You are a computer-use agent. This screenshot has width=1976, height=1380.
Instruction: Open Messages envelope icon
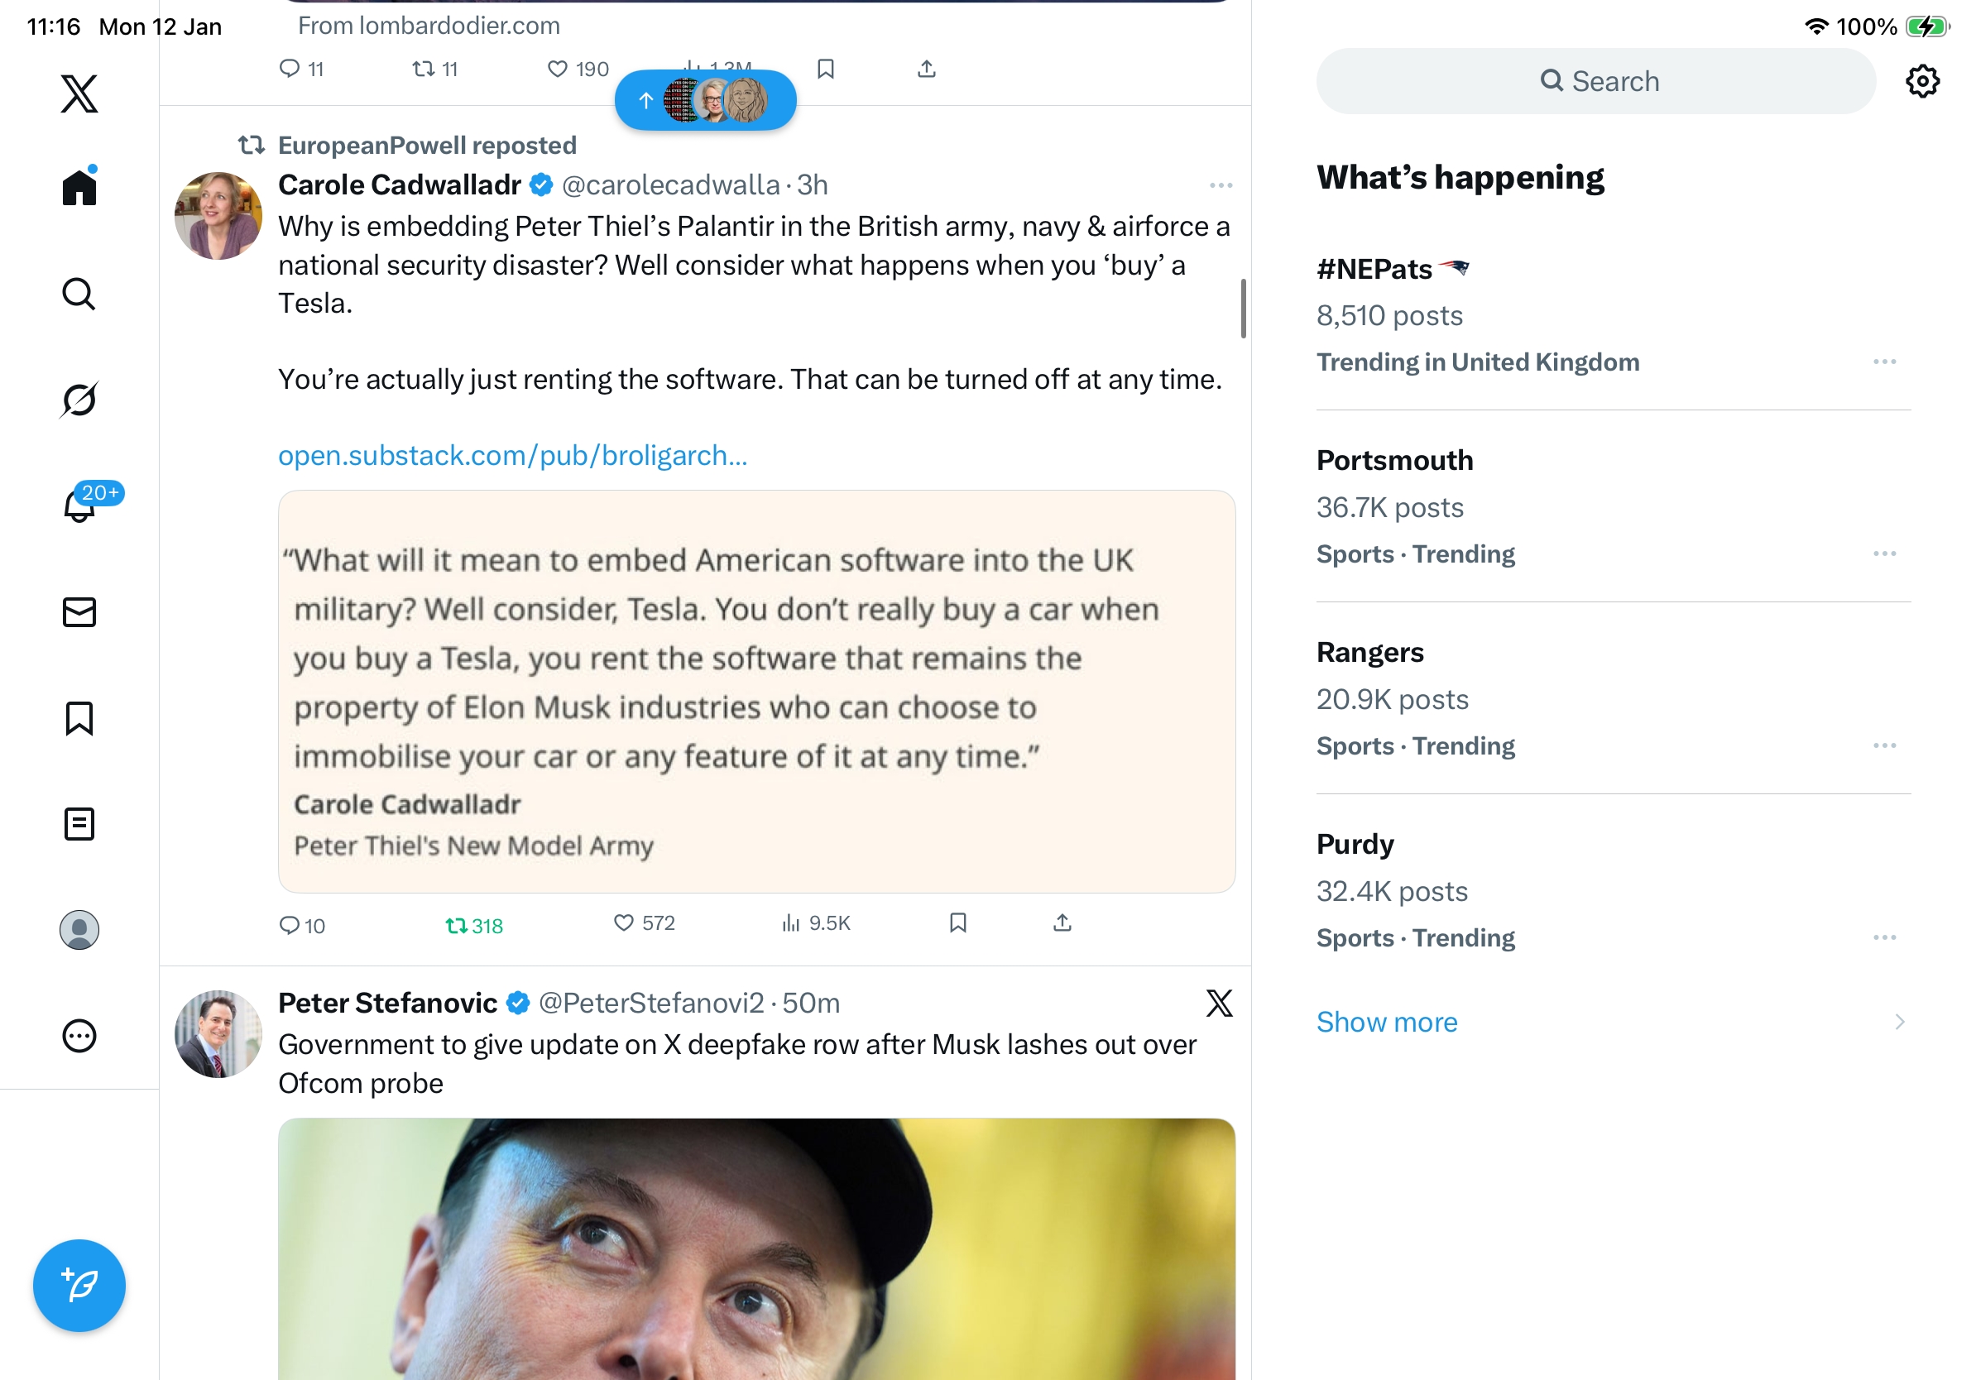point(79,612)
